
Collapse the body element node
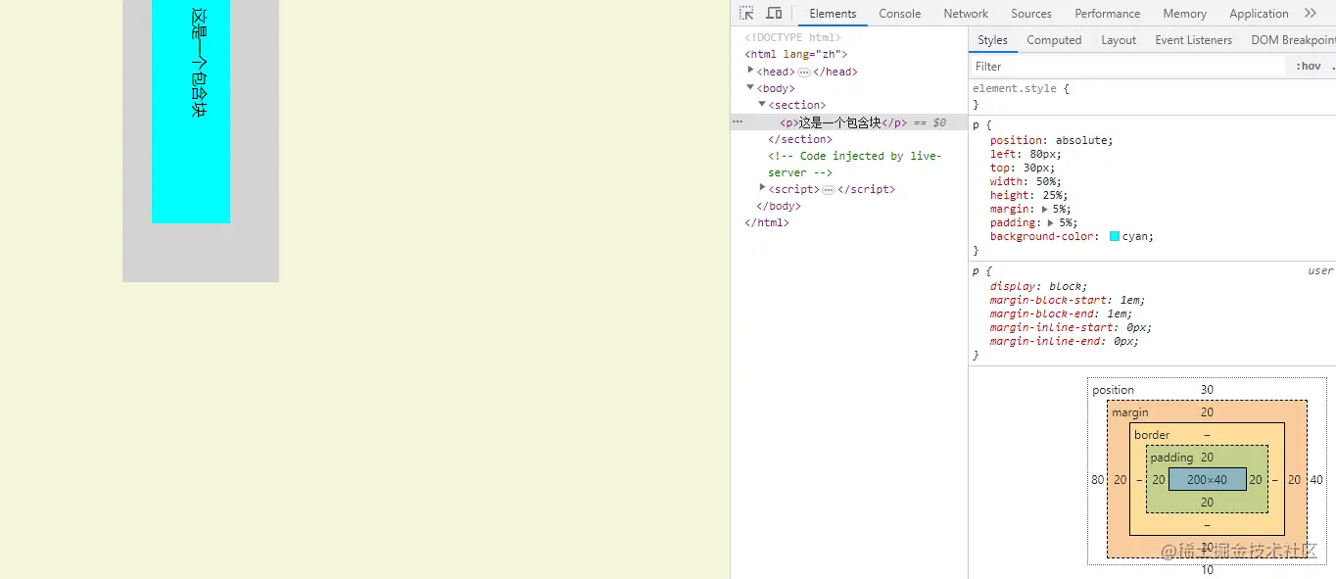coord(750,87)
